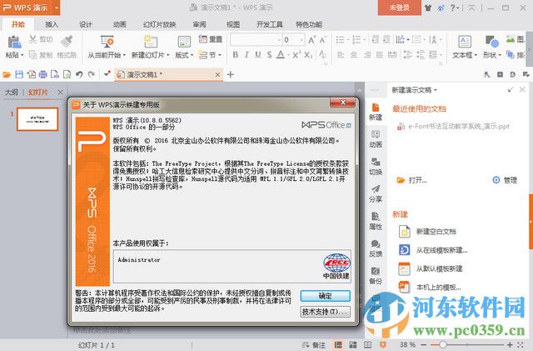Increase font size with larger A

[311, 40]
